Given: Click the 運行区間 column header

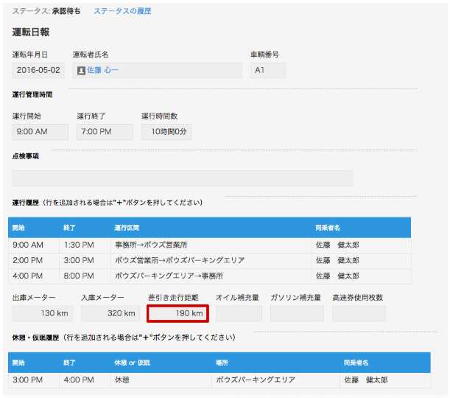Looking at the screenshot, I should pos(127,228).
